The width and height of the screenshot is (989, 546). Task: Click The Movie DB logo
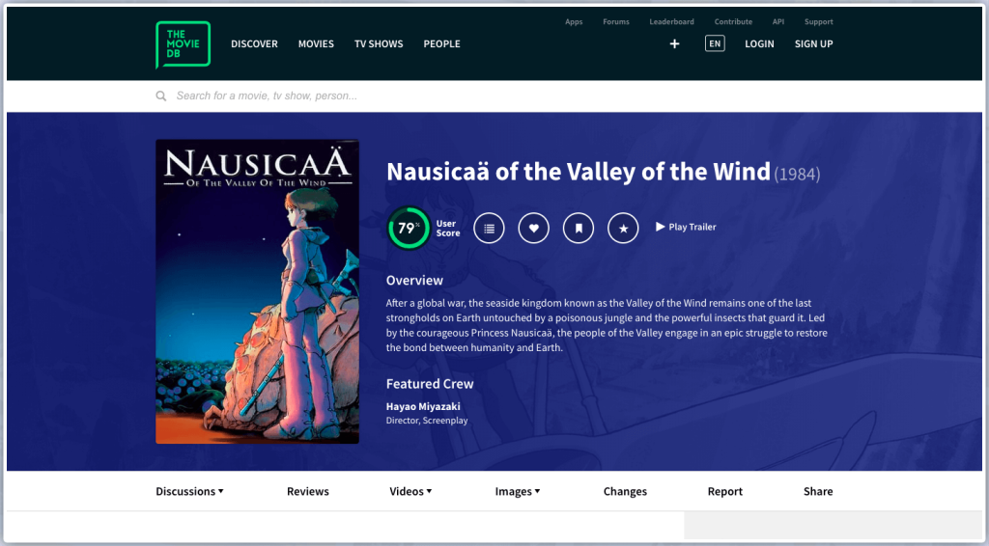tap(183, 44)
